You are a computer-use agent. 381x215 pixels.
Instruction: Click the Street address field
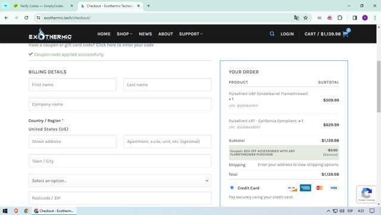coord(72,142)
